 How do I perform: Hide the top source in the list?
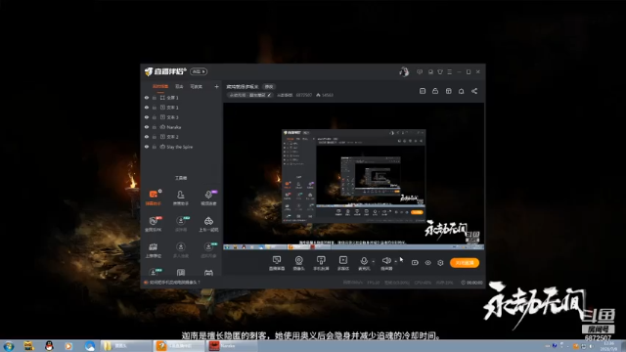[147, 98]
